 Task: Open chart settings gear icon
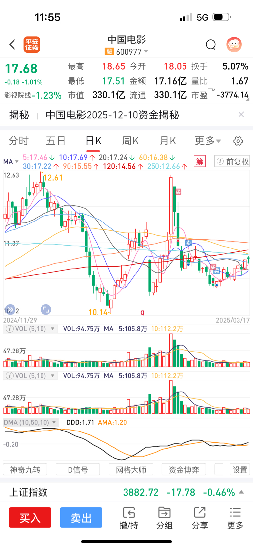coord(238,141)
